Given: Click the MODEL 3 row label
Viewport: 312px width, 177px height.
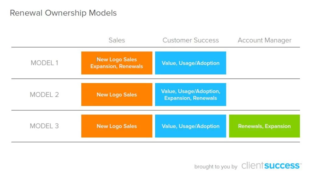Looking at the screenshot, I should 45,126.
